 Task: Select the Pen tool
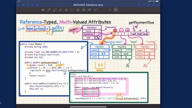(x=49, y=10)
